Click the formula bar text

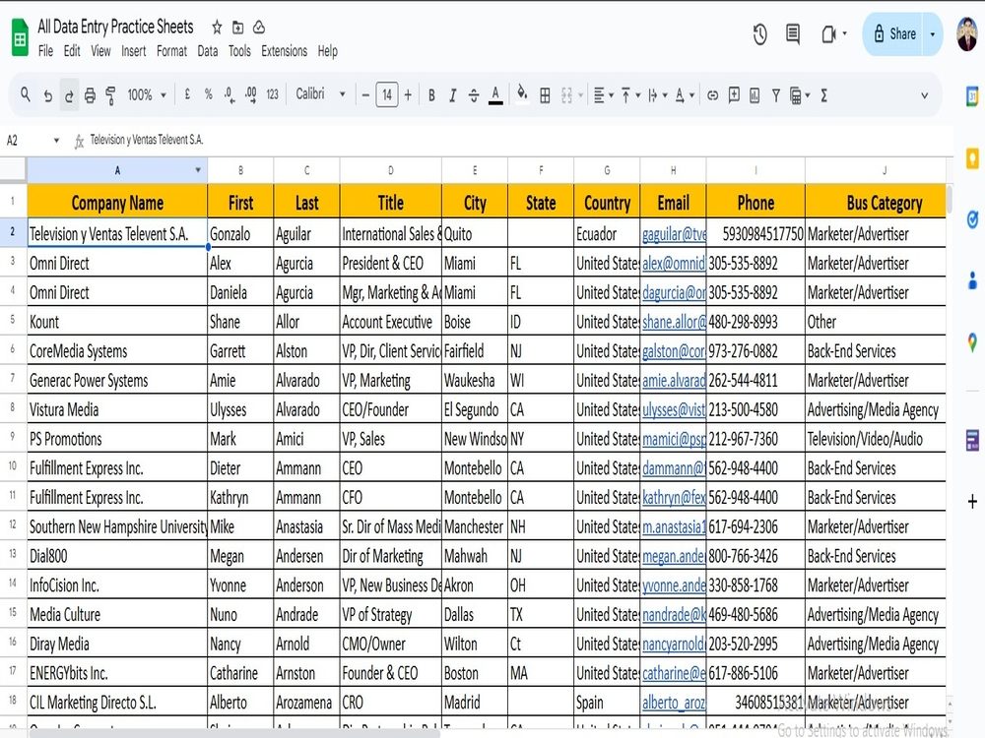(x=147, y=140)
